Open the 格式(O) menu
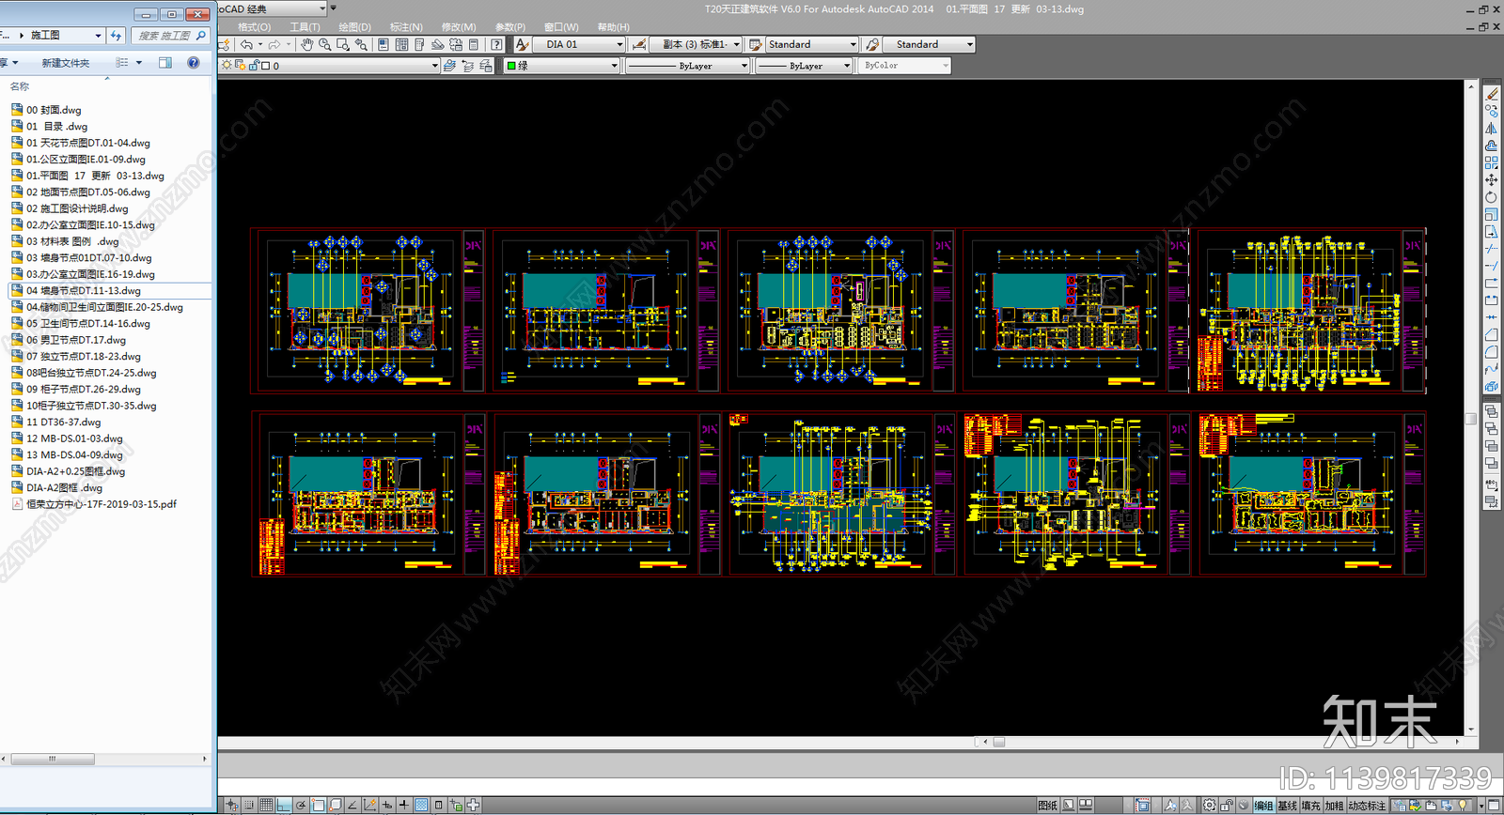This screenshot has height=815, width=1504. (254, 27)
